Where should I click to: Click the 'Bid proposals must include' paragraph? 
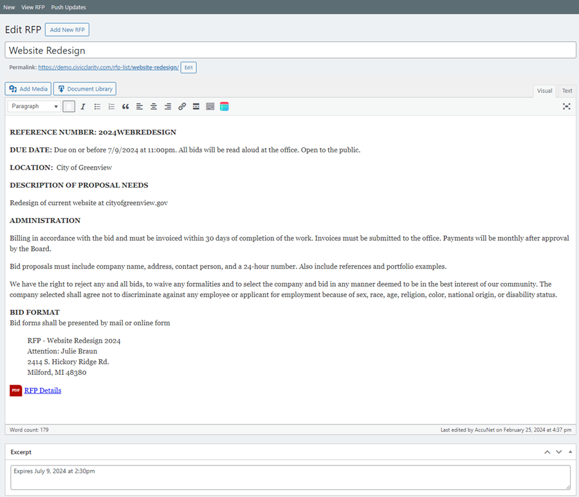pyautogui.click(x=228, y=266)
